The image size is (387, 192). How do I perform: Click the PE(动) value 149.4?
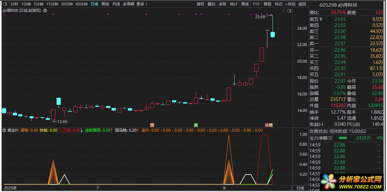tap(378, 124)
